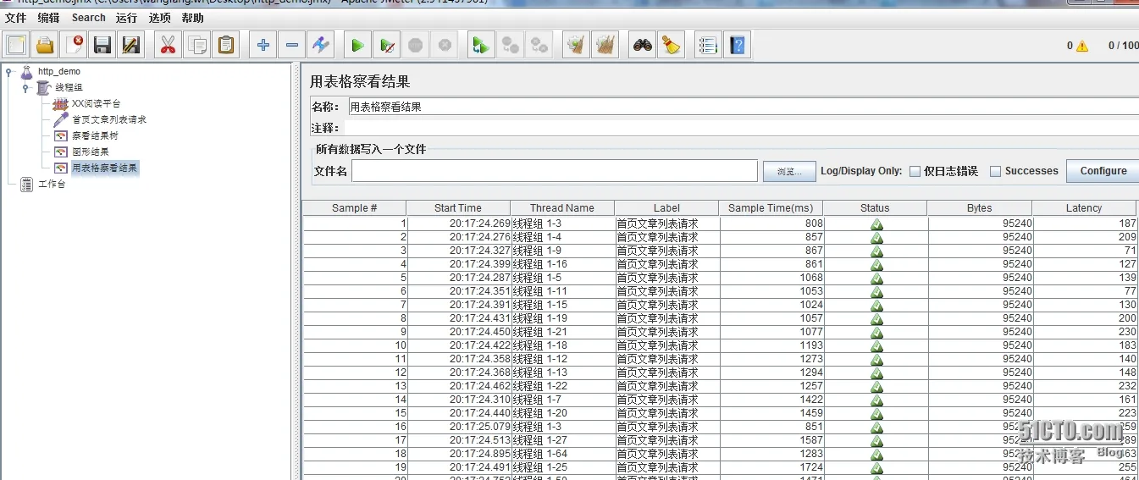
Task: Click the Save As toolbar icon
Action: [131, 45]
